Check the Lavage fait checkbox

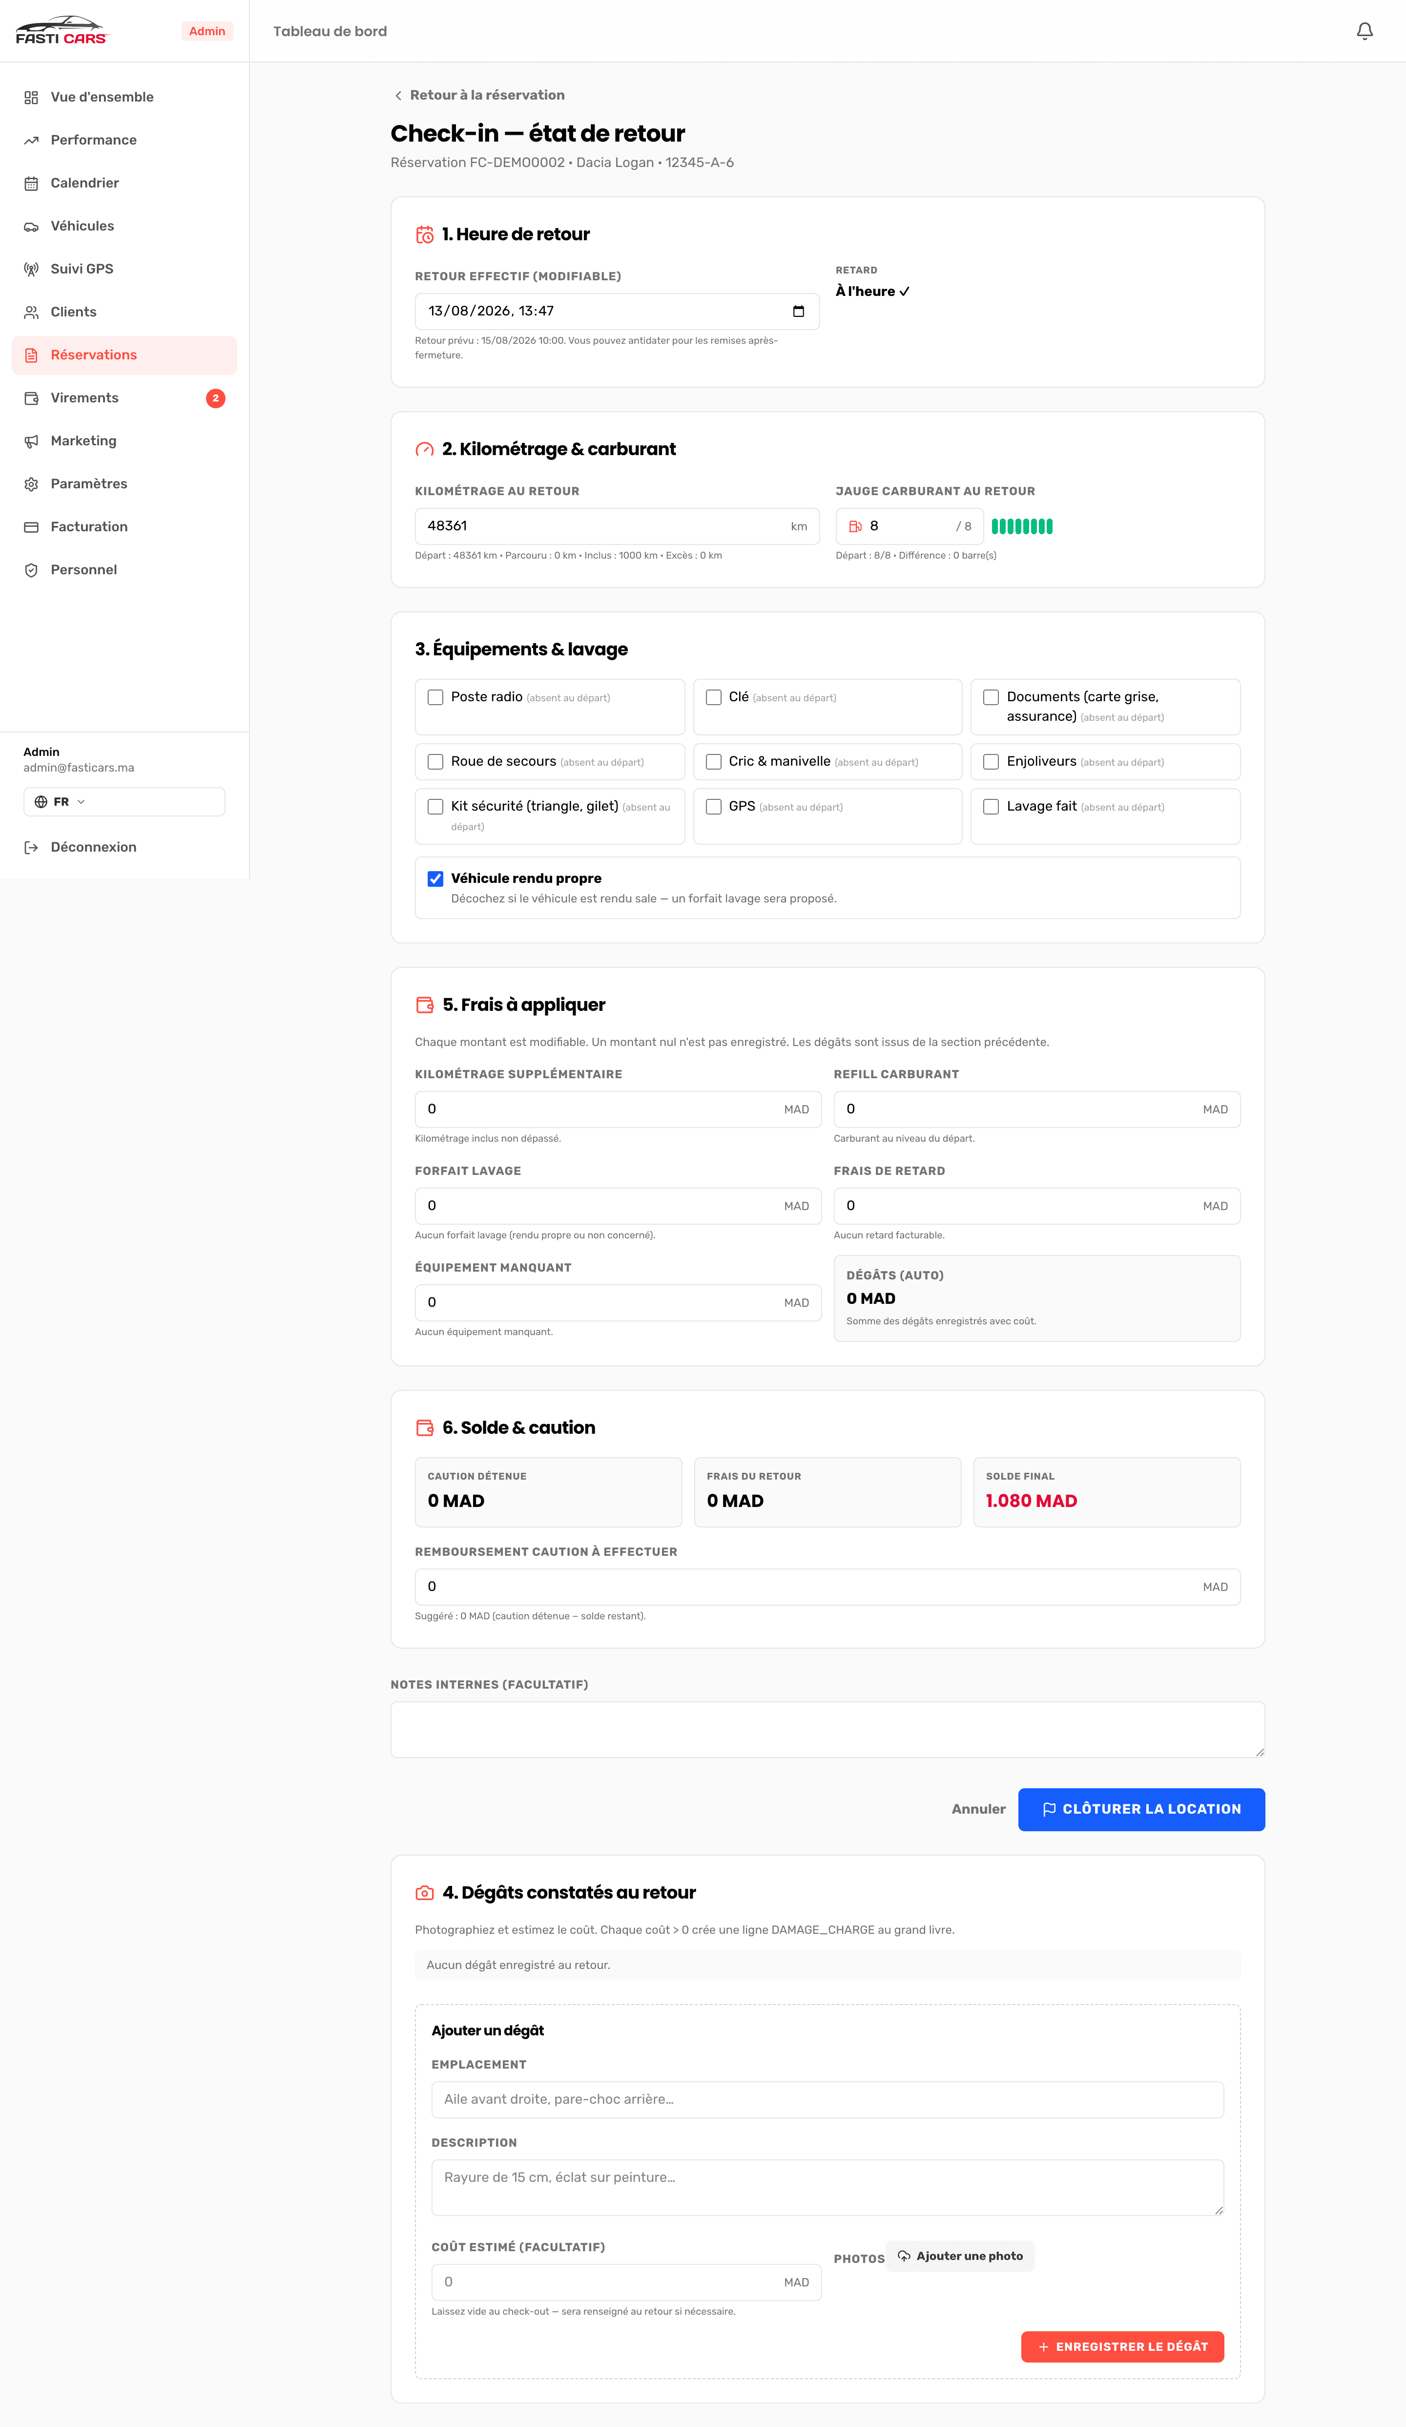coord(991,807)
